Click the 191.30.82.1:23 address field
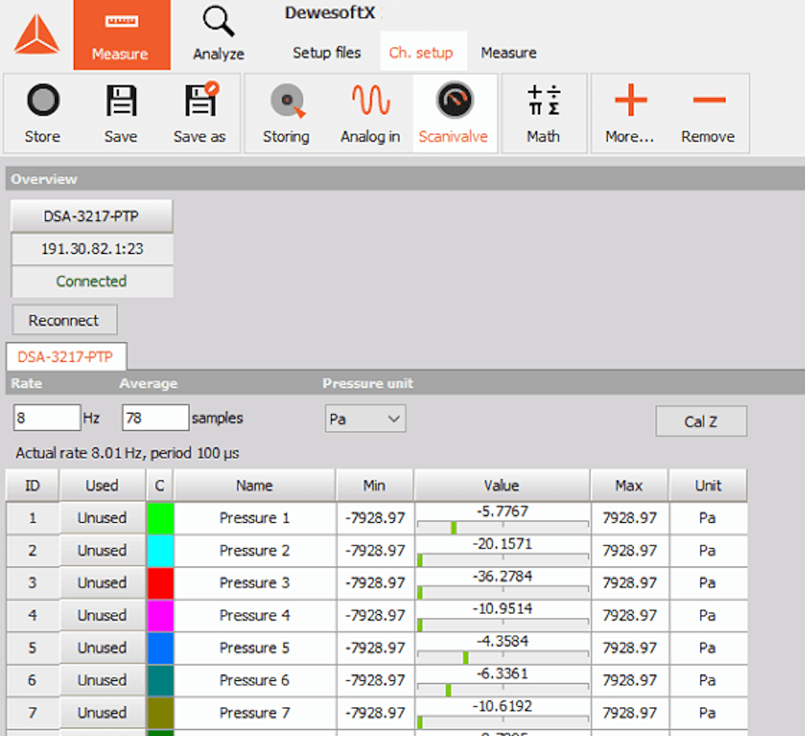Screen dimensions: 805x736 [92, 249]
